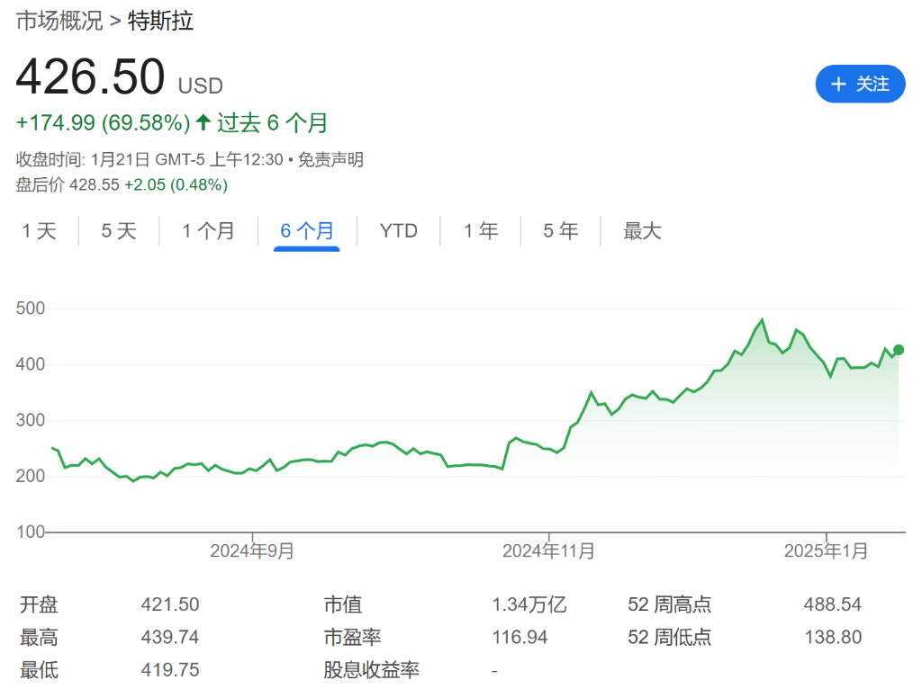The image size is (922, 698).
Task: Select the currently active 6个月 tab
Action: pyautogui.click(x=307, y=231)
